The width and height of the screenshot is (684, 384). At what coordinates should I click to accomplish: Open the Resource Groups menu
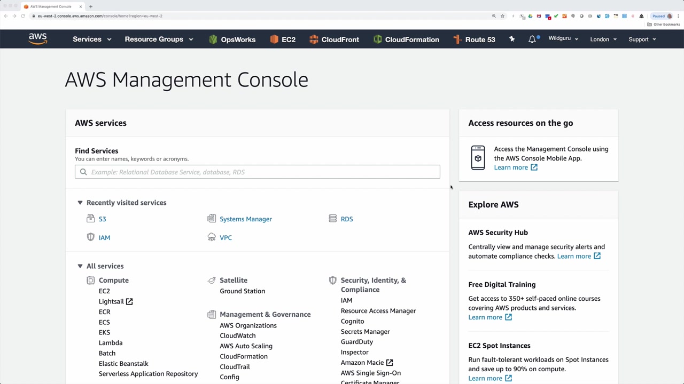pyautogui.click(x=159, y=39)
